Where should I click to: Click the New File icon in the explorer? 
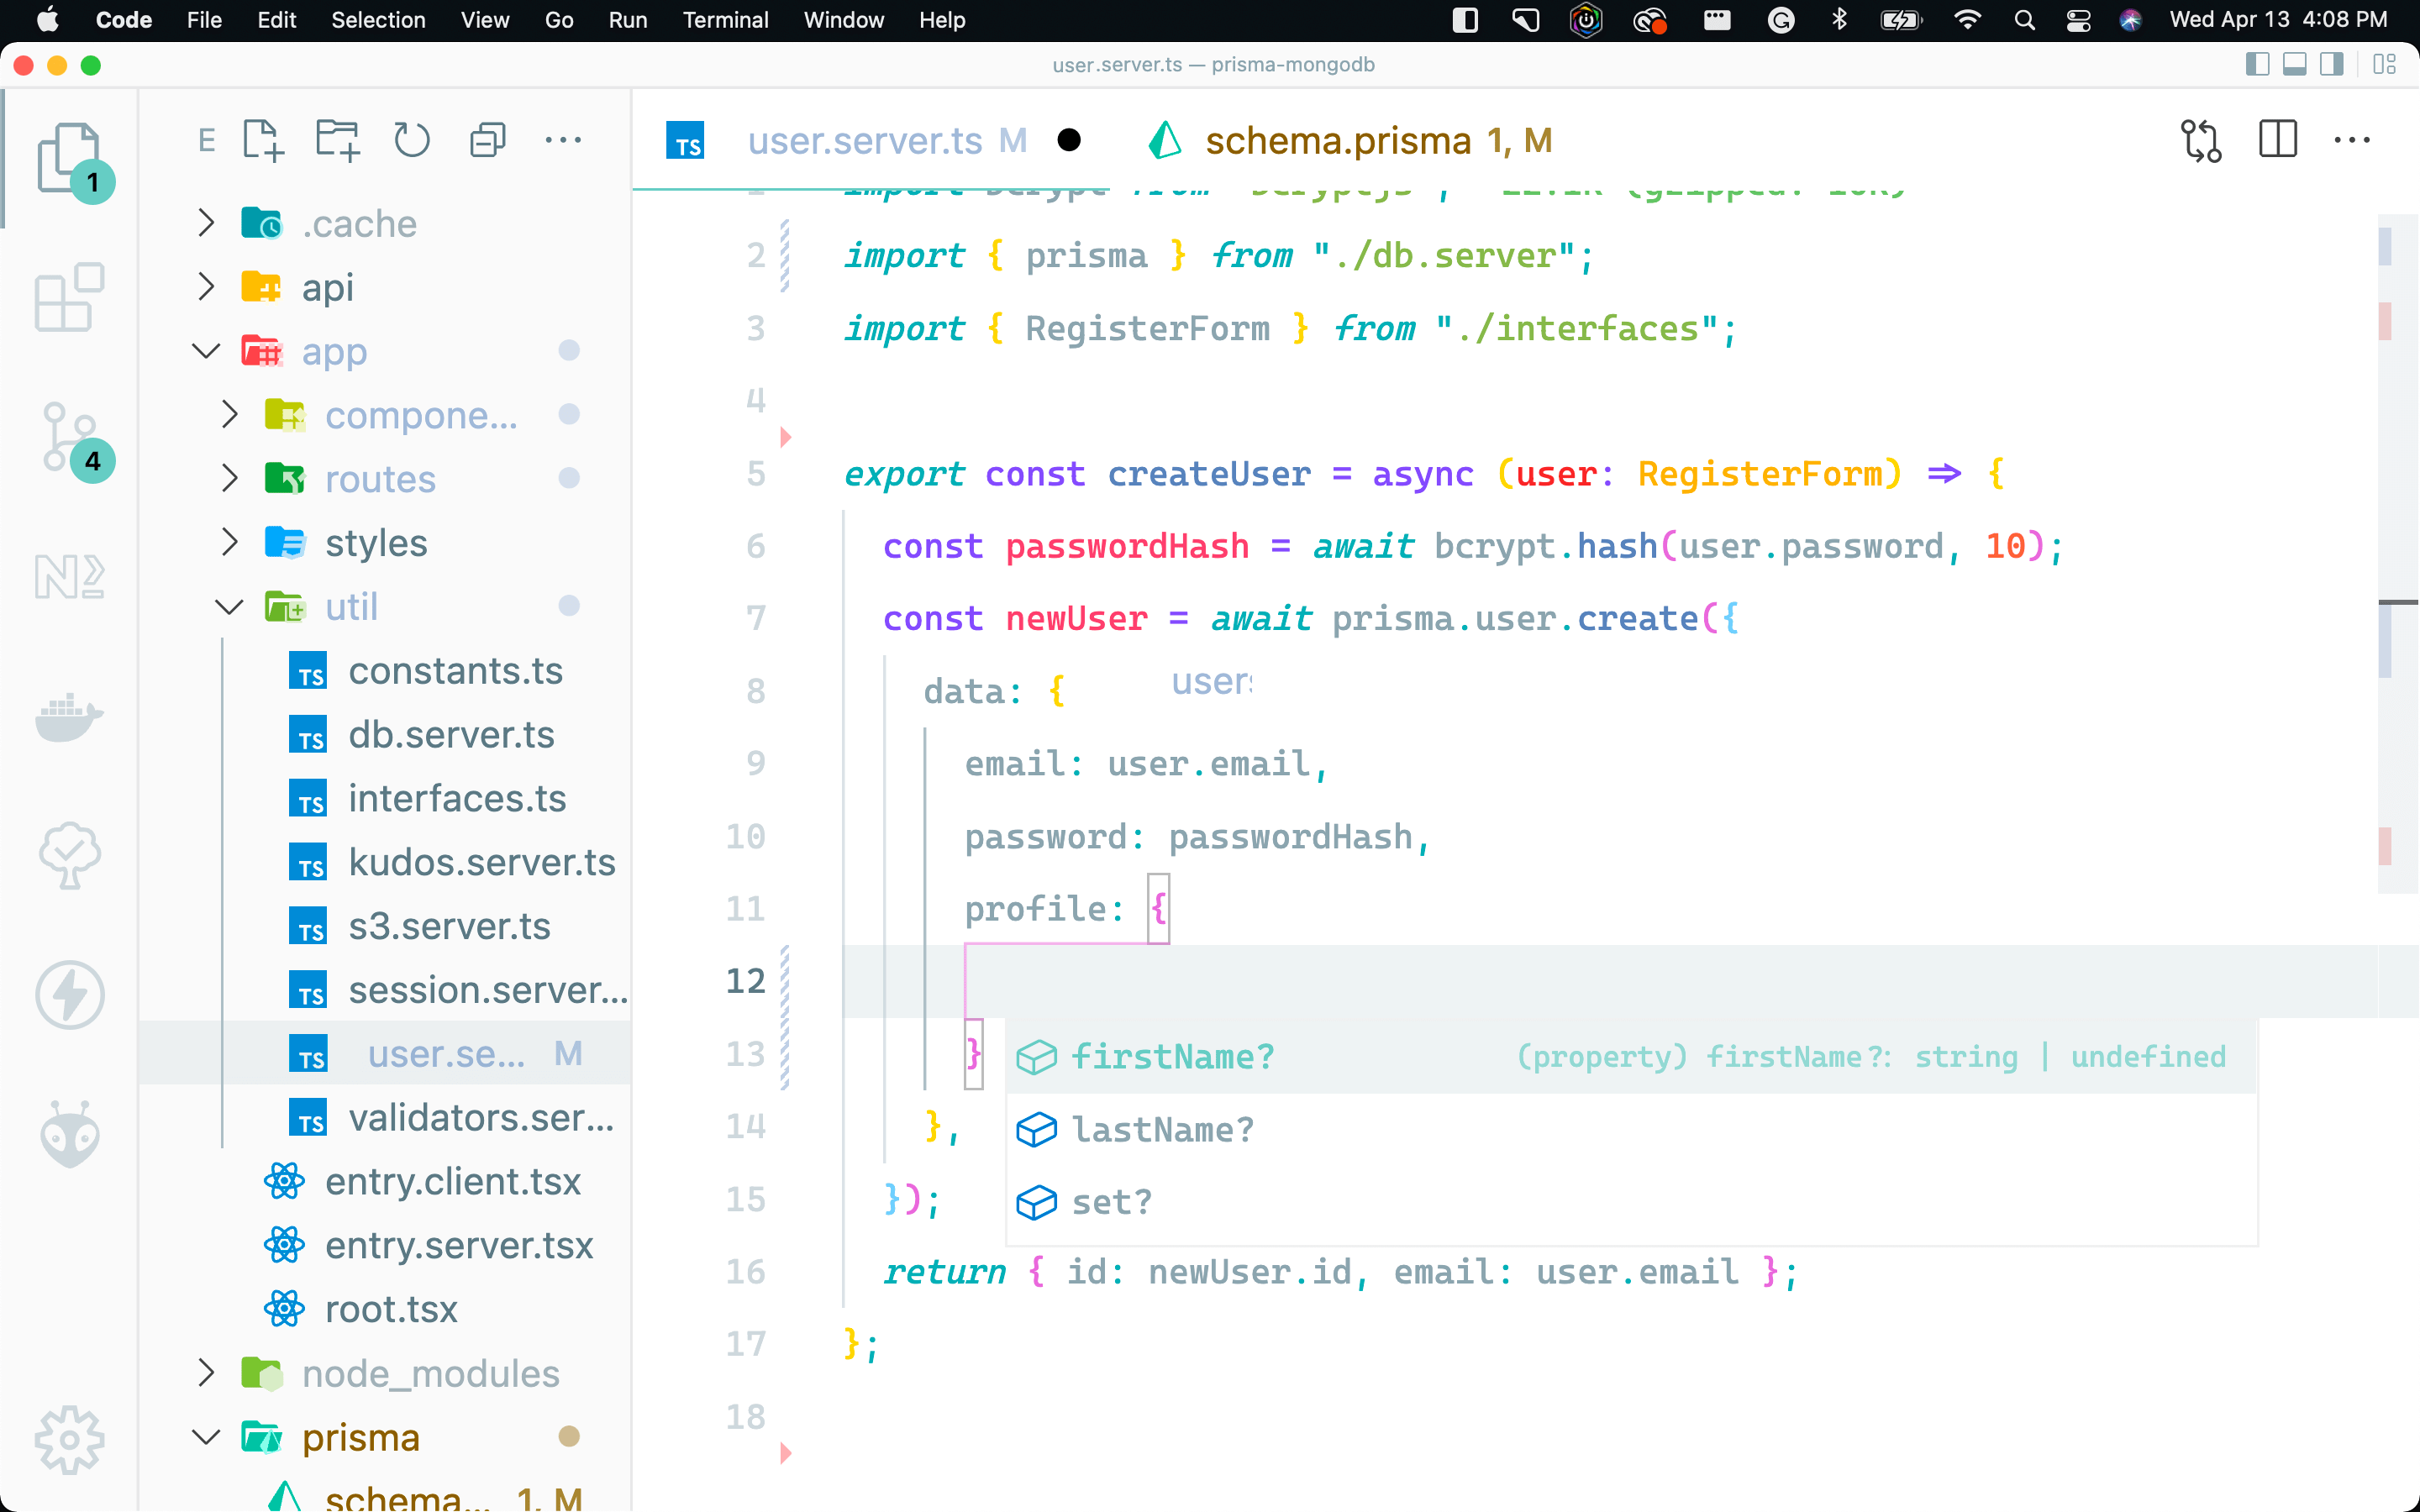point(263,140)
